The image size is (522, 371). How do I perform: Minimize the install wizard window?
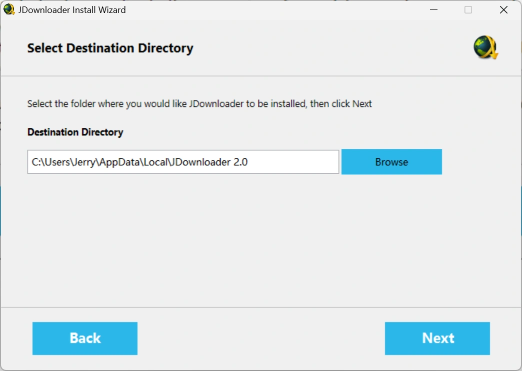click(x=434, y=10)
